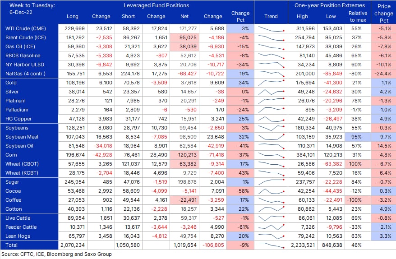Viewport: 396px width, 259px height.
Task: Click Gas Oil net value 38,039
Action: click(x=188, y=46)
